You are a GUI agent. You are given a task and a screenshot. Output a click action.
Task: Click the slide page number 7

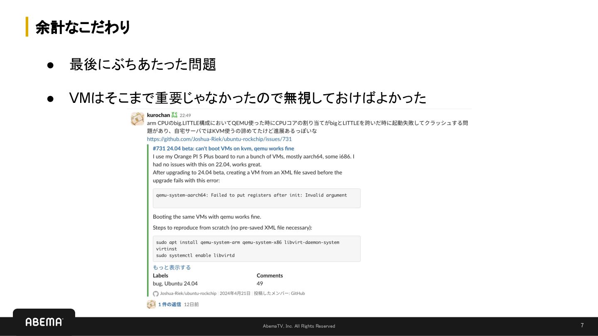point(582,325)
